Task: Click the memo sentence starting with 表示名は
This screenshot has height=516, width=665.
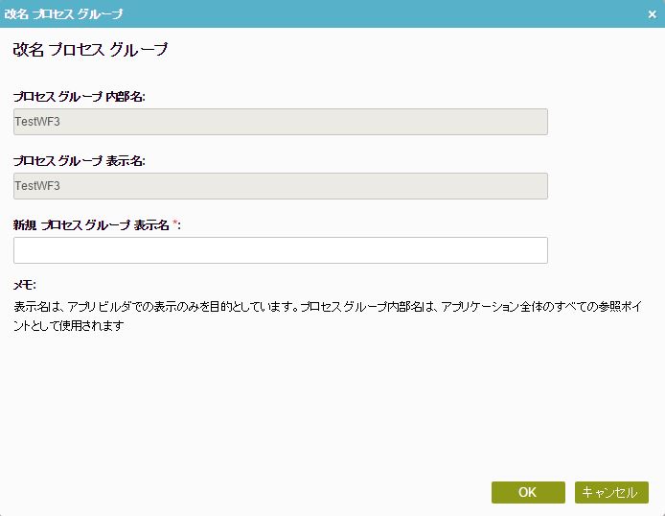Action: pos(155,306)
